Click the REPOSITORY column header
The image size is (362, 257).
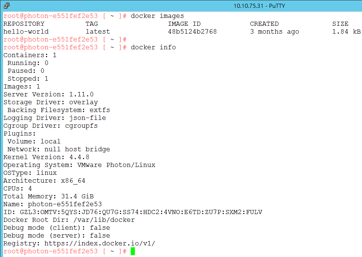pyautogui.click(x=24, y=24)
